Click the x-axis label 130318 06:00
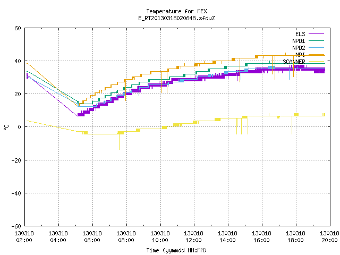Screen dimensions: 340x255 [x=92, y=237]
